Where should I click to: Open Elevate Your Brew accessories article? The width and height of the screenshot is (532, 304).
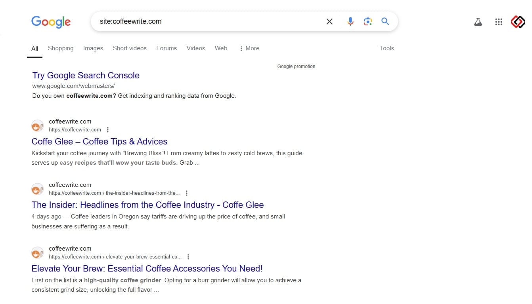147,268
